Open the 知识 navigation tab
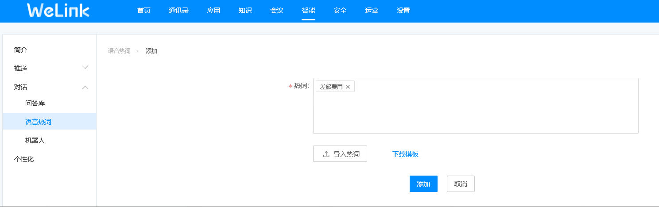659x207 pixels. point(245,11)
